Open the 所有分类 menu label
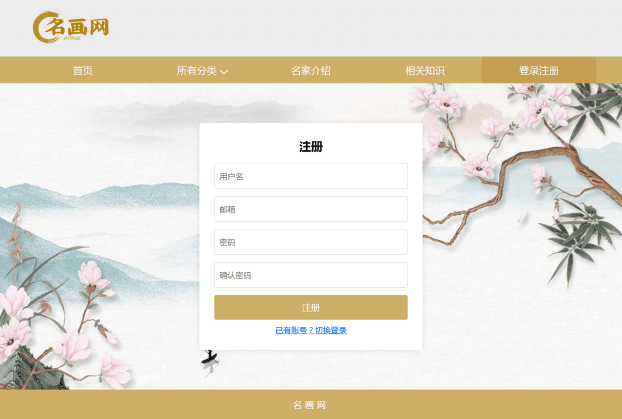Image resolution: width=622 pixels, height=419 pixels. tap(197, 71)
